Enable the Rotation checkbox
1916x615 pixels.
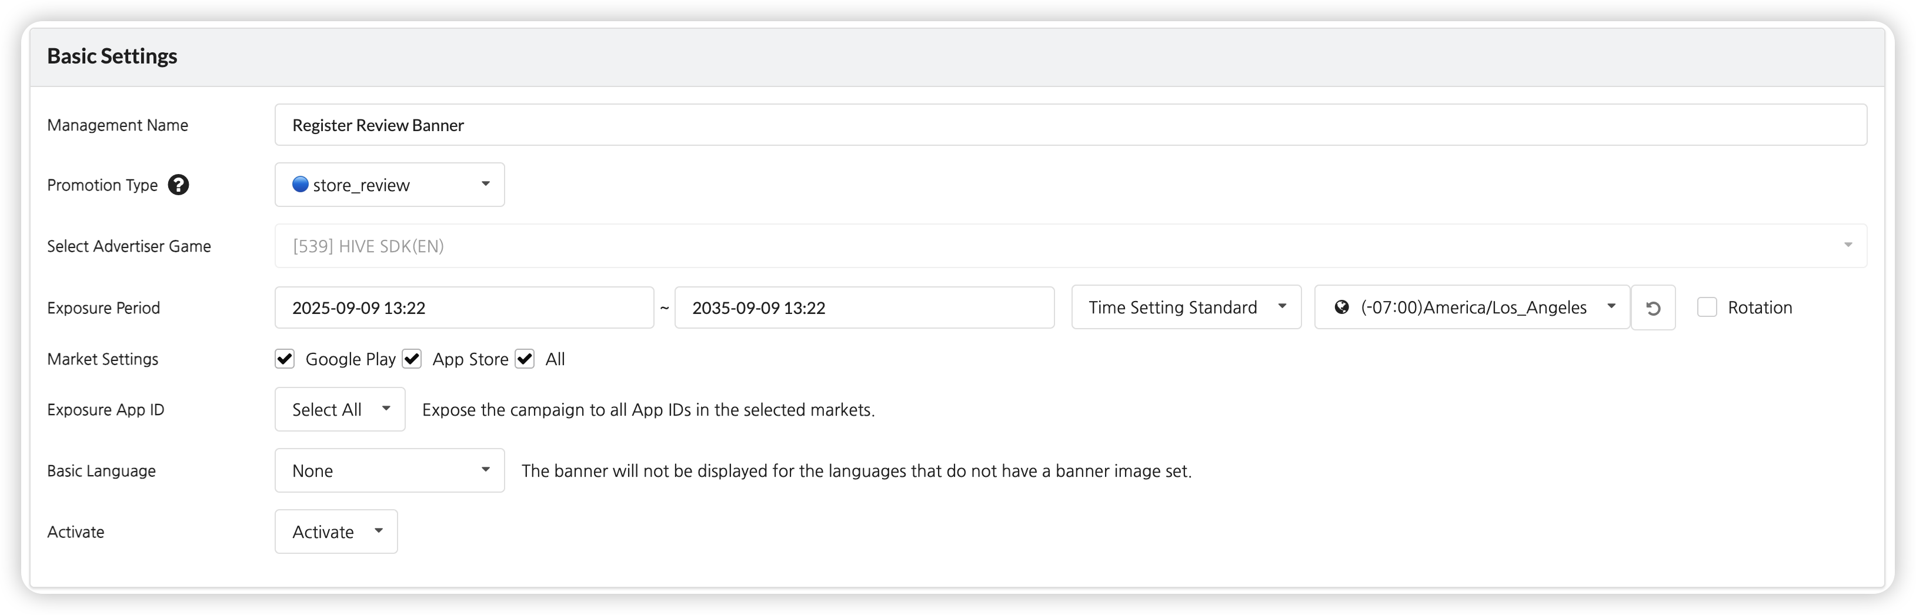[x=1707, y=307]
